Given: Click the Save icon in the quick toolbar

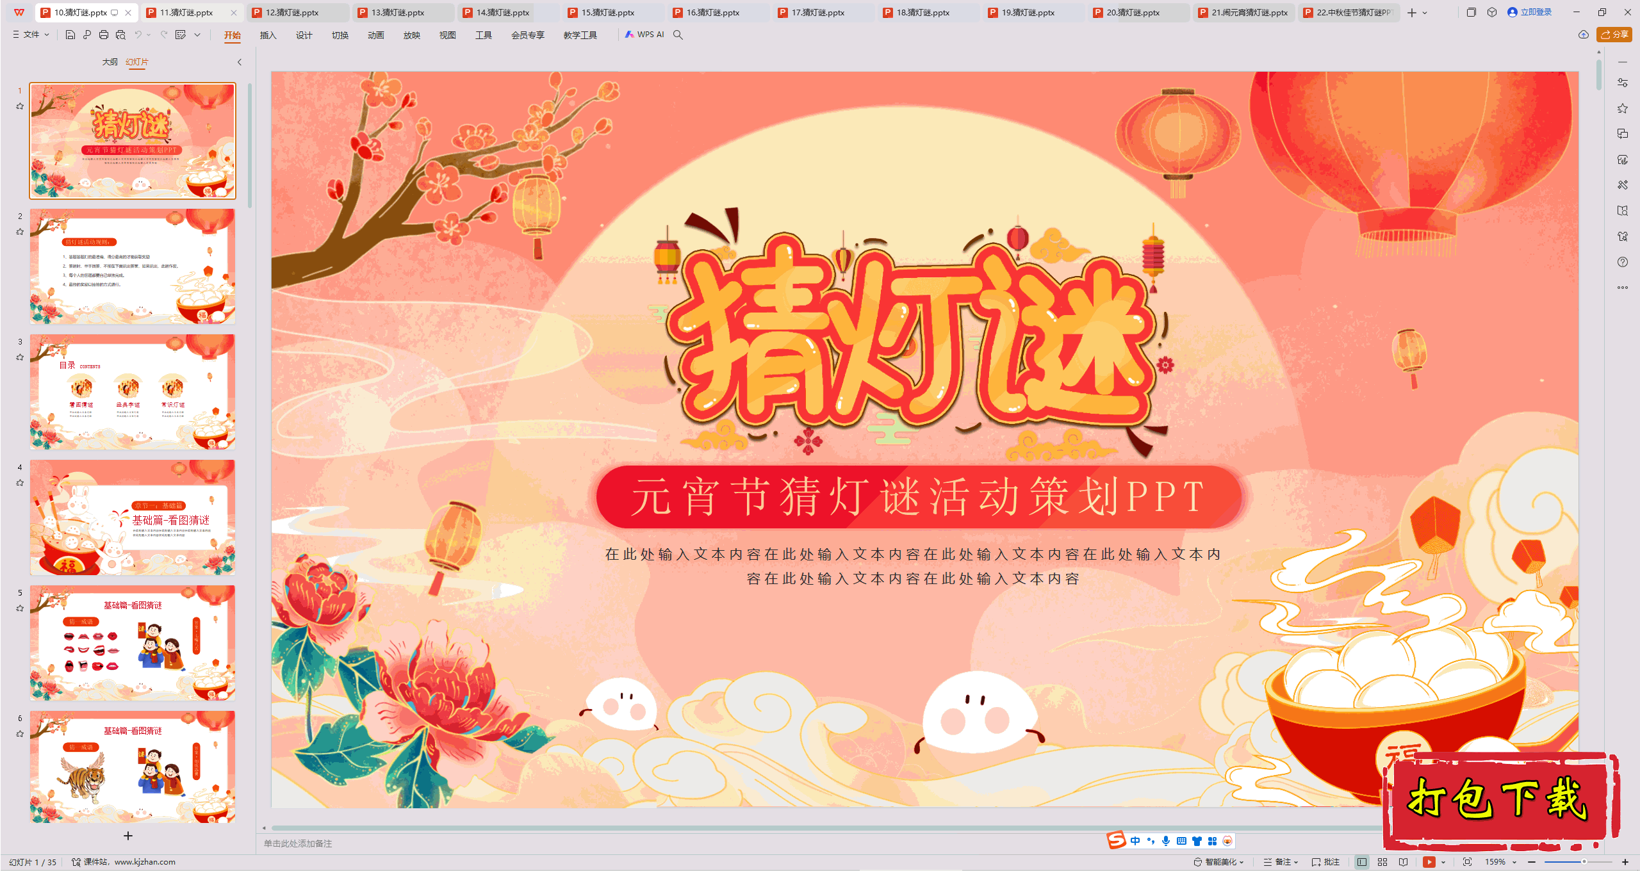Looking at the screenshot, I should click(x=70, y=35).
